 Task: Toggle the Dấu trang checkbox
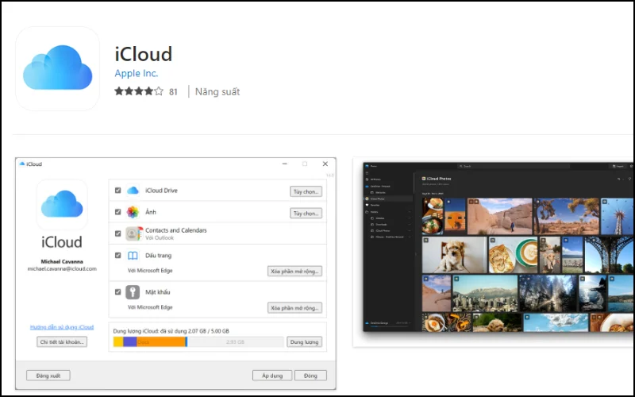(117, 255)
